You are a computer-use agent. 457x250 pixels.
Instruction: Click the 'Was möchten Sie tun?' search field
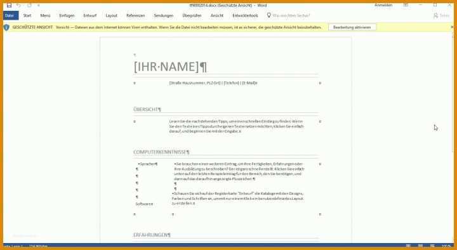click(x=291, y=15)
